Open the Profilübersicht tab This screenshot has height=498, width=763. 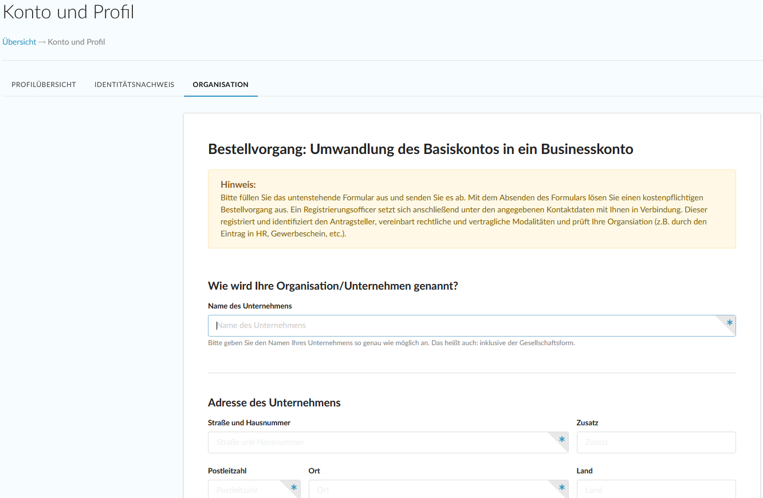coord(44,85)
